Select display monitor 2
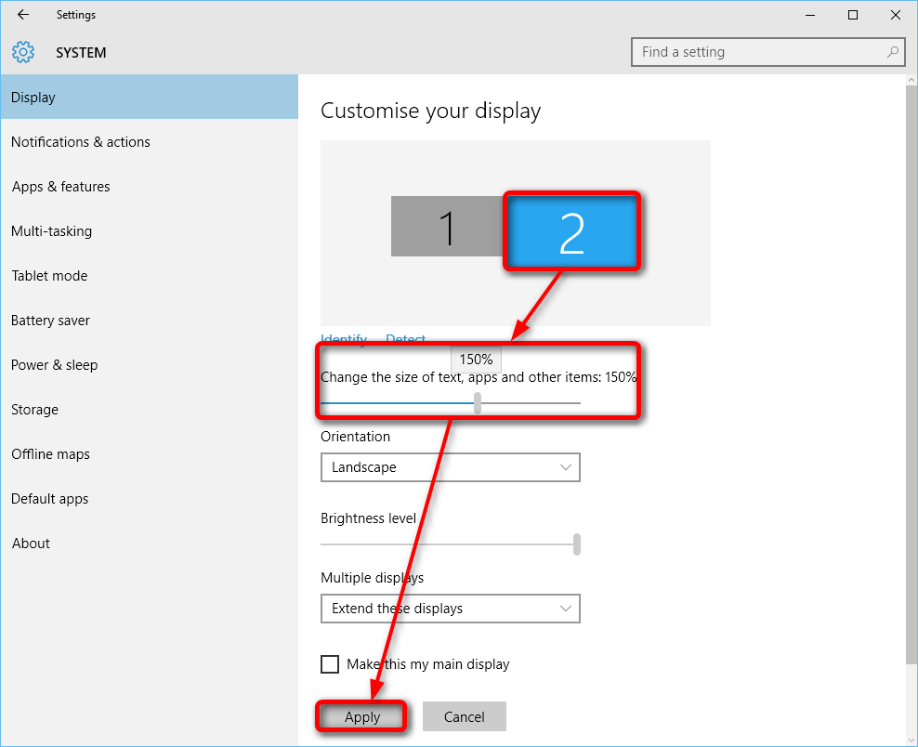This screenshot has width=918, height=747. tap(571, 231)
